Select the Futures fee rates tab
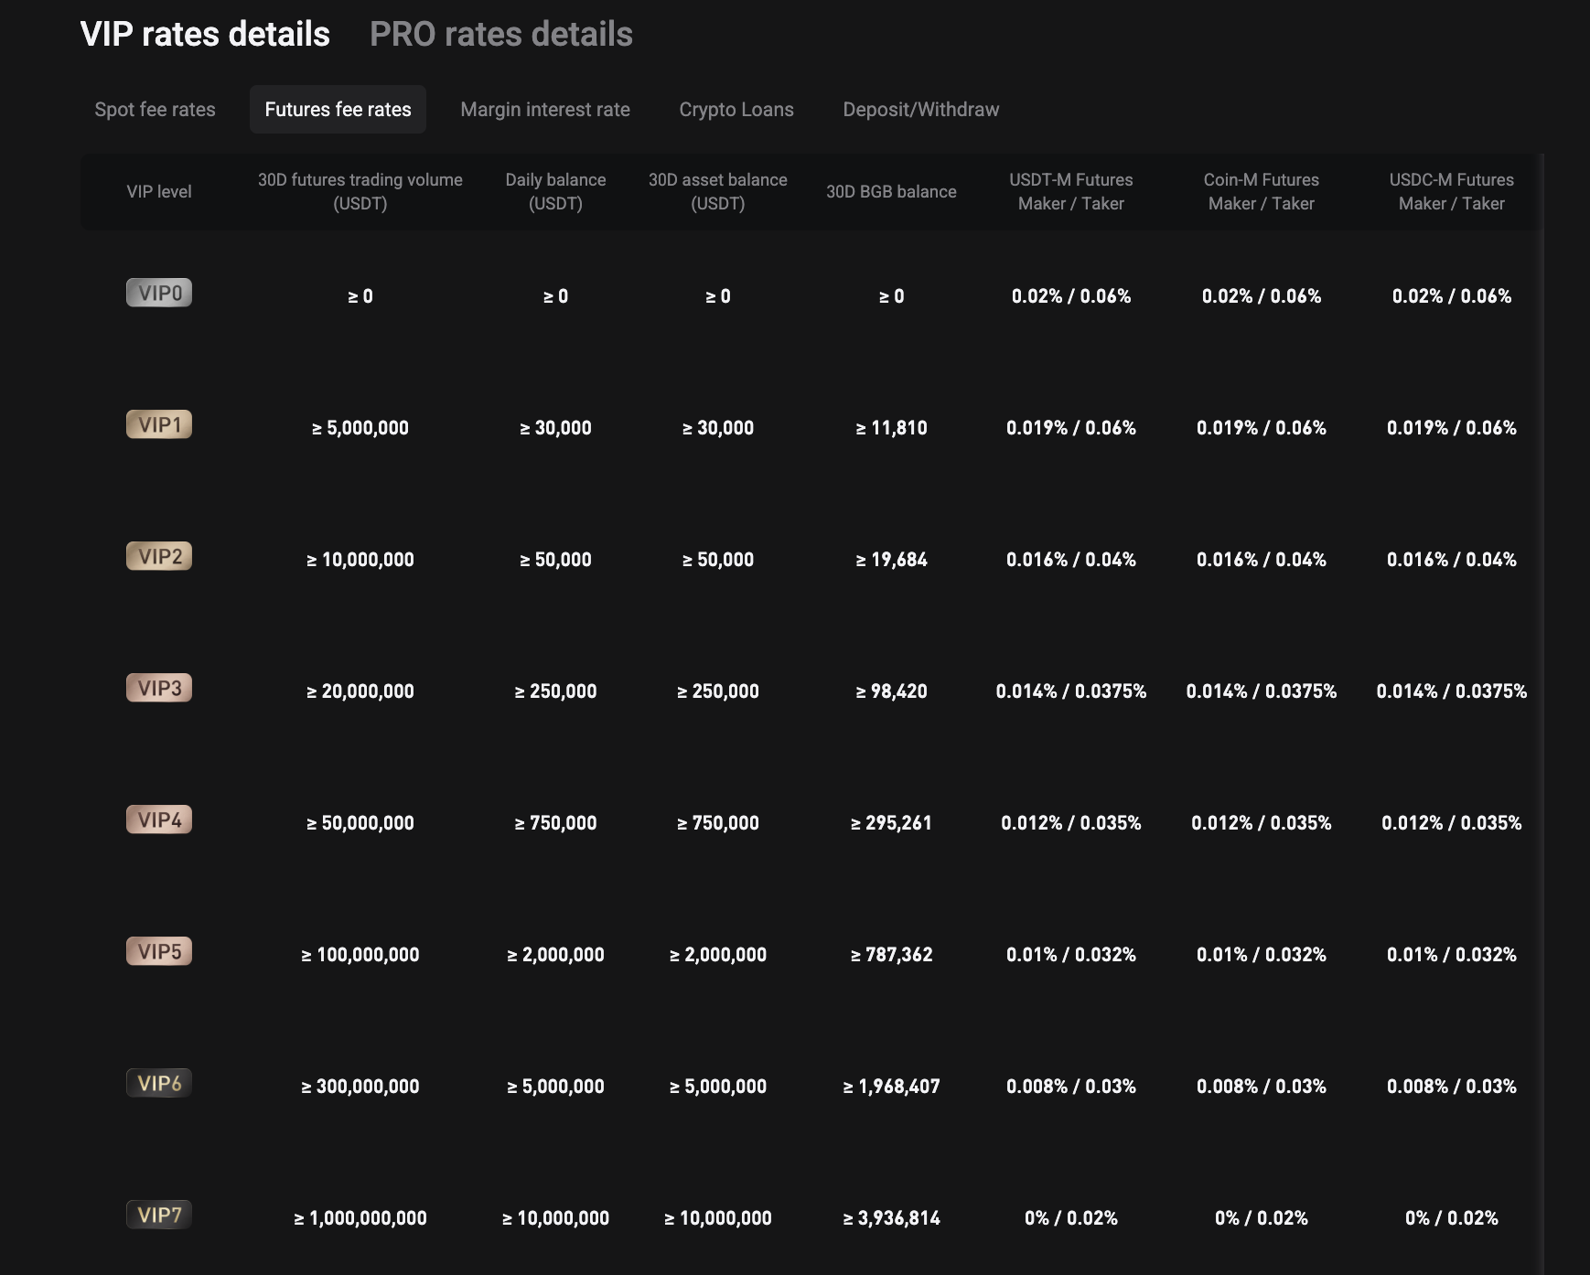This screenshot has height=1275, width=1590. [338, 110]
